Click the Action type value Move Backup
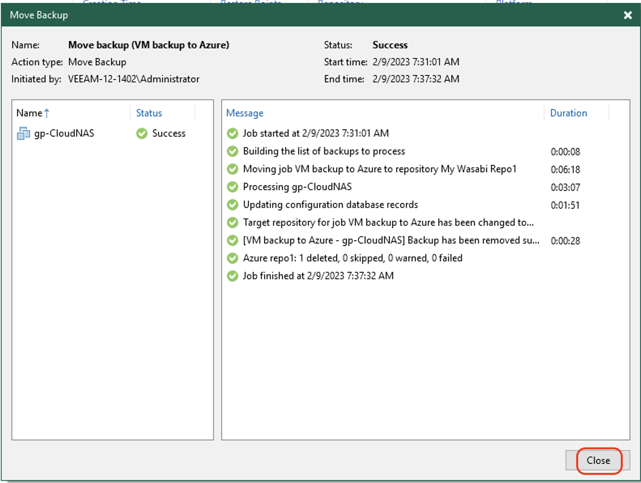Screen dimensions: 641x483 97,62
